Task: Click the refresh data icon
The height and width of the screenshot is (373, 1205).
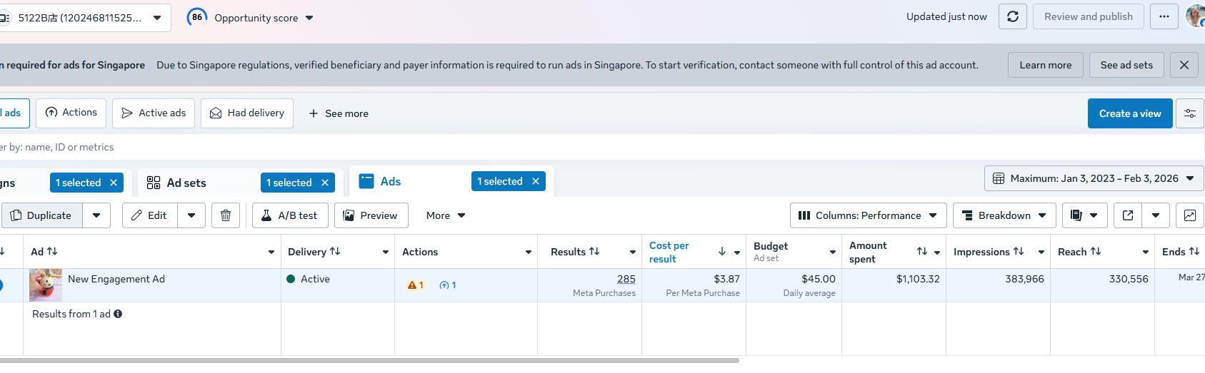Action: [1012, 16]
